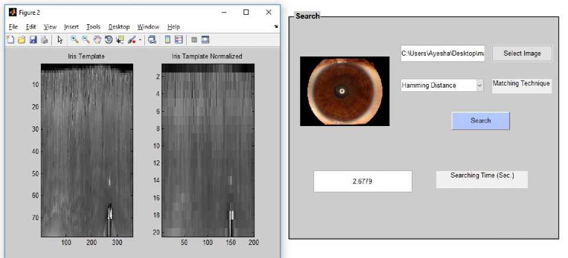
Task: Open the Insert menu
Action: pos(71,27)
